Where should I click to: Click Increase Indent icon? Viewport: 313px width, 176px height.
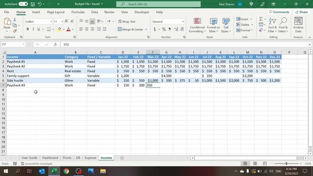pos(105,29)
